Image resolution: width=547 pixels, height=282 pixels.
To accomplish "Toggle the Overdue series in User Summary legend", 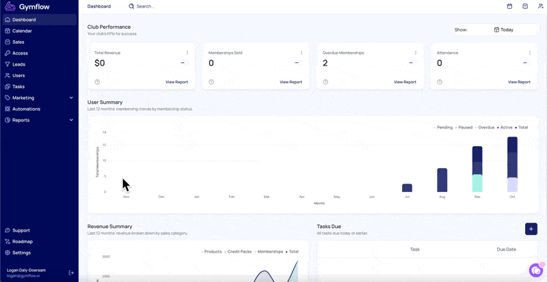I will (x=485, y=128).
